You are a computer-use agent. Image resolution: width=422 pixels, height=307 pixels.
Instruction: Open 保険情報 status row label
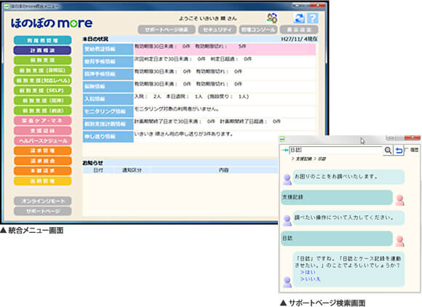(x=108, y=87)
